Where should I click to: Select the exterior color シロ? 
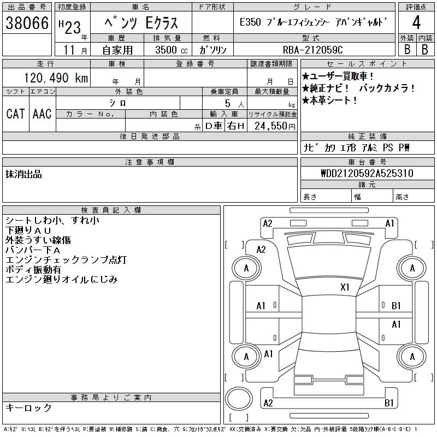coord(117,103)
